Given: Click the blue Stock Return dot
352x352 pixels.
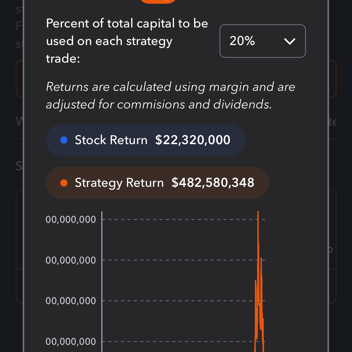Looking at the screenshot, I should (64, 140).
